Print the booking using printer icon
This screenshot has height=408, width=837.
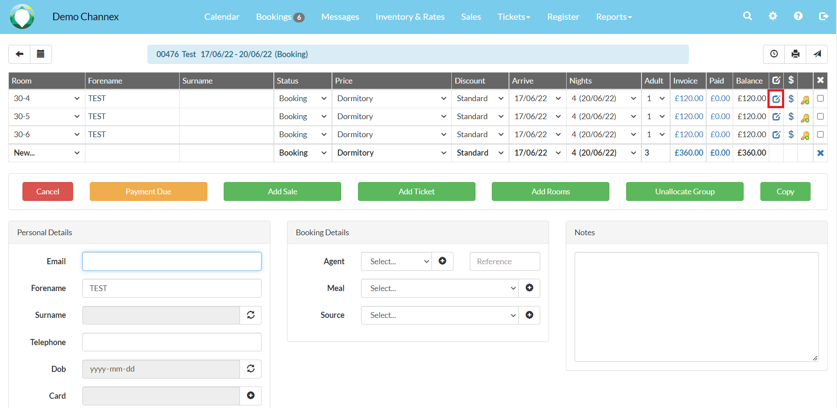[795, 54]
